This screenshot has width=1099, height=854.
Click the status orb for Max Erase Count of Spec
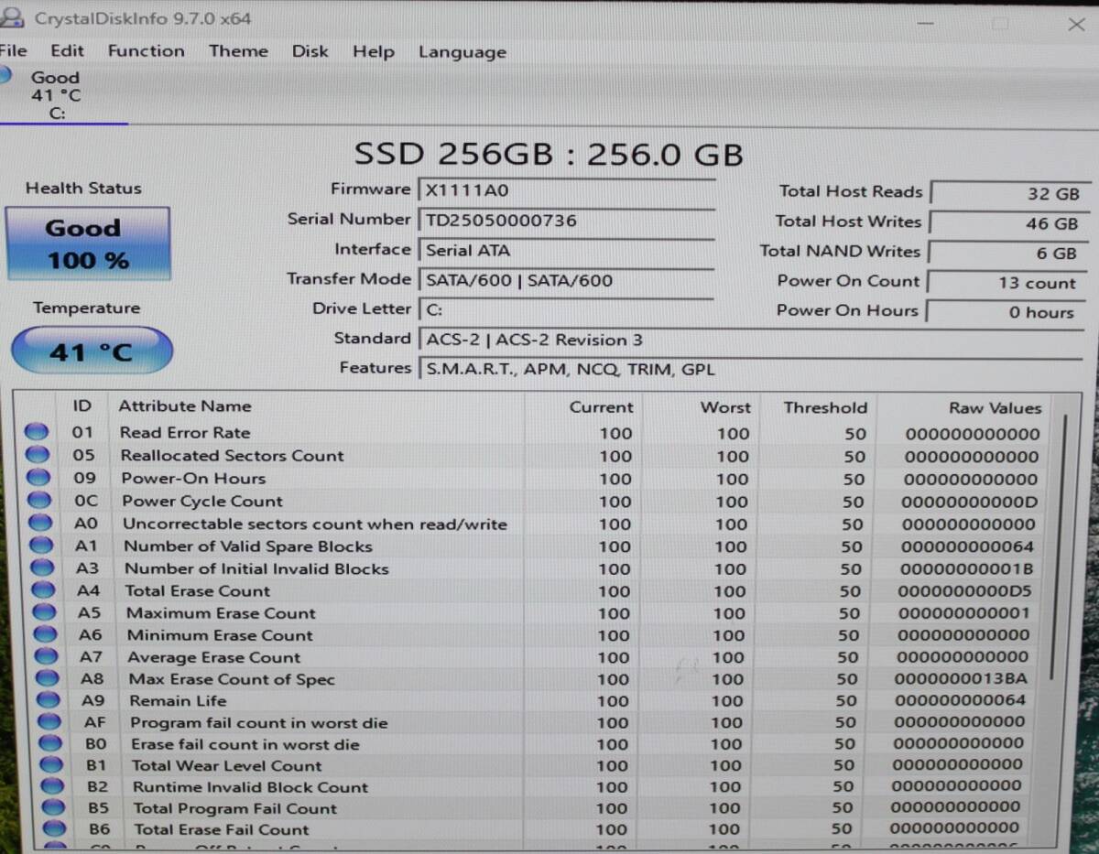tap(47, 678)
